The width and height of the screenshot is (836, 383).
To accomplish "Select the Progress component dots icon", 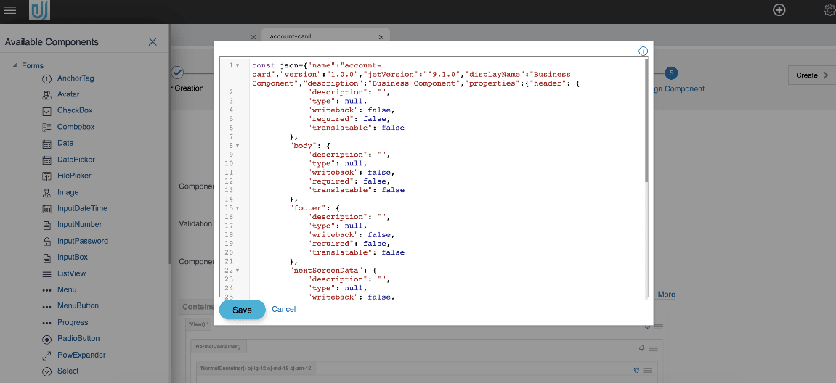I will pos(46,322).
